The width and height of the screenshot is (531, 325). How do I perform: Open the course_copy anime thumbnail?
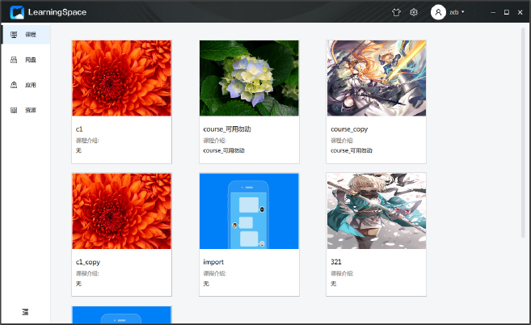(x=377, y=78)
